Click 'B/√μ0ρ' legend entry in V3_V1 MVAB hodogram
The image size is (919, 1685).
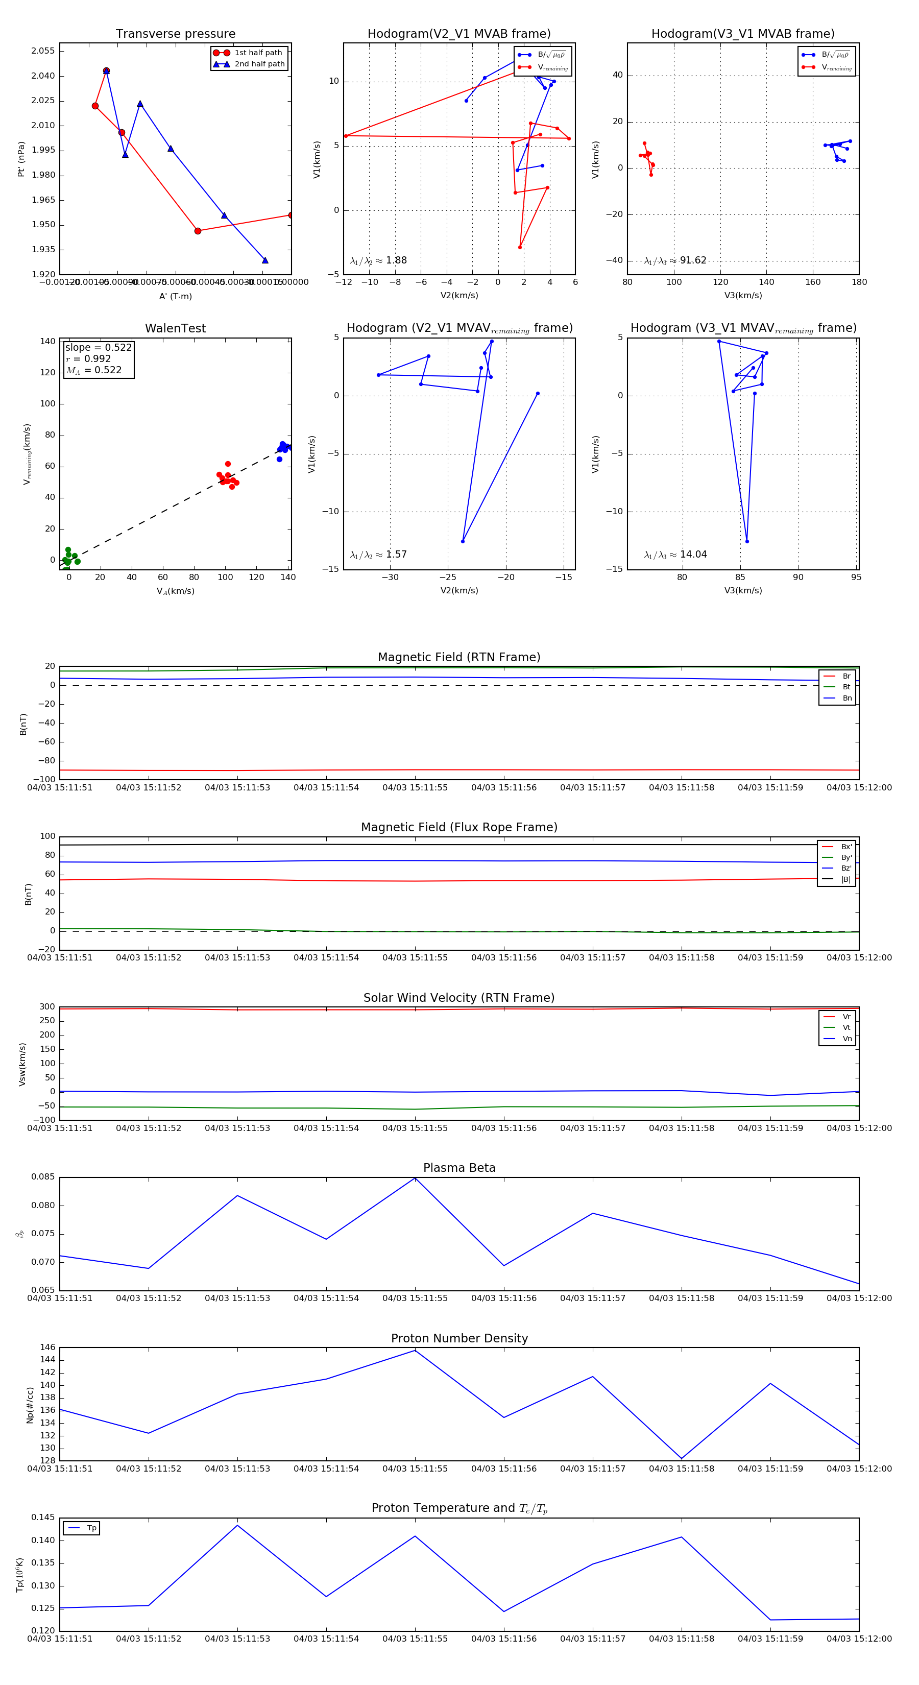pyautogui.click(x=826, y=55)
